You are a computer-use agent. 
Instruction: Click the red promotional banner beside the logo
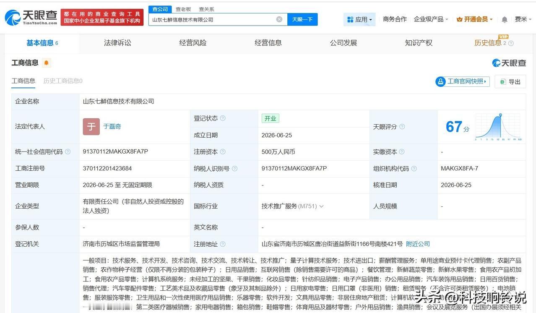tap(102, 18)
